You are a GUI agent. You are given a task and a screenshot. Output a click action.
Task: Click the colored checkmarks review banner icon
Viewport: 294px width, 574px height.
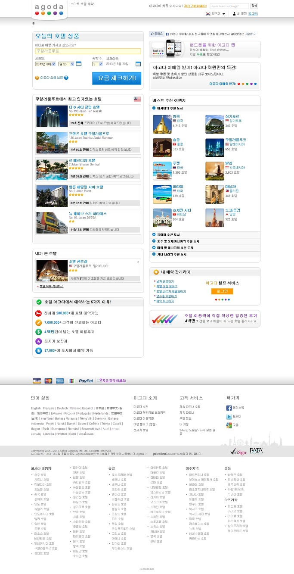click(166, 319)
